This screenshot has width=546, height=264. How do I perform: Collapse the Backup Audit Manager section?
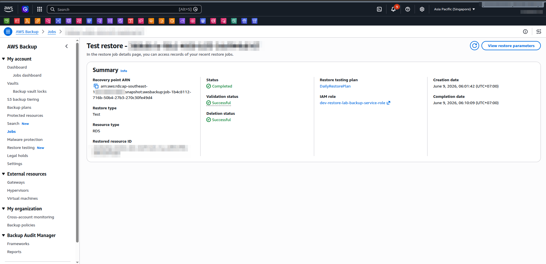pos(3,235)
